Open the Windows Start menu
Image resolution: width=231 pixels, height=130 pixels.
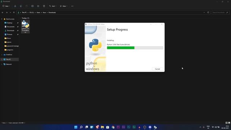76,127
